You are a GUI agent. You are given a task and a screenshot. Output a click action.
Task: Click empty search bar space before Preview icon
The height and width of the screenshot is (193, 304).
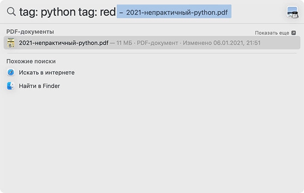[x=259, y=12]
